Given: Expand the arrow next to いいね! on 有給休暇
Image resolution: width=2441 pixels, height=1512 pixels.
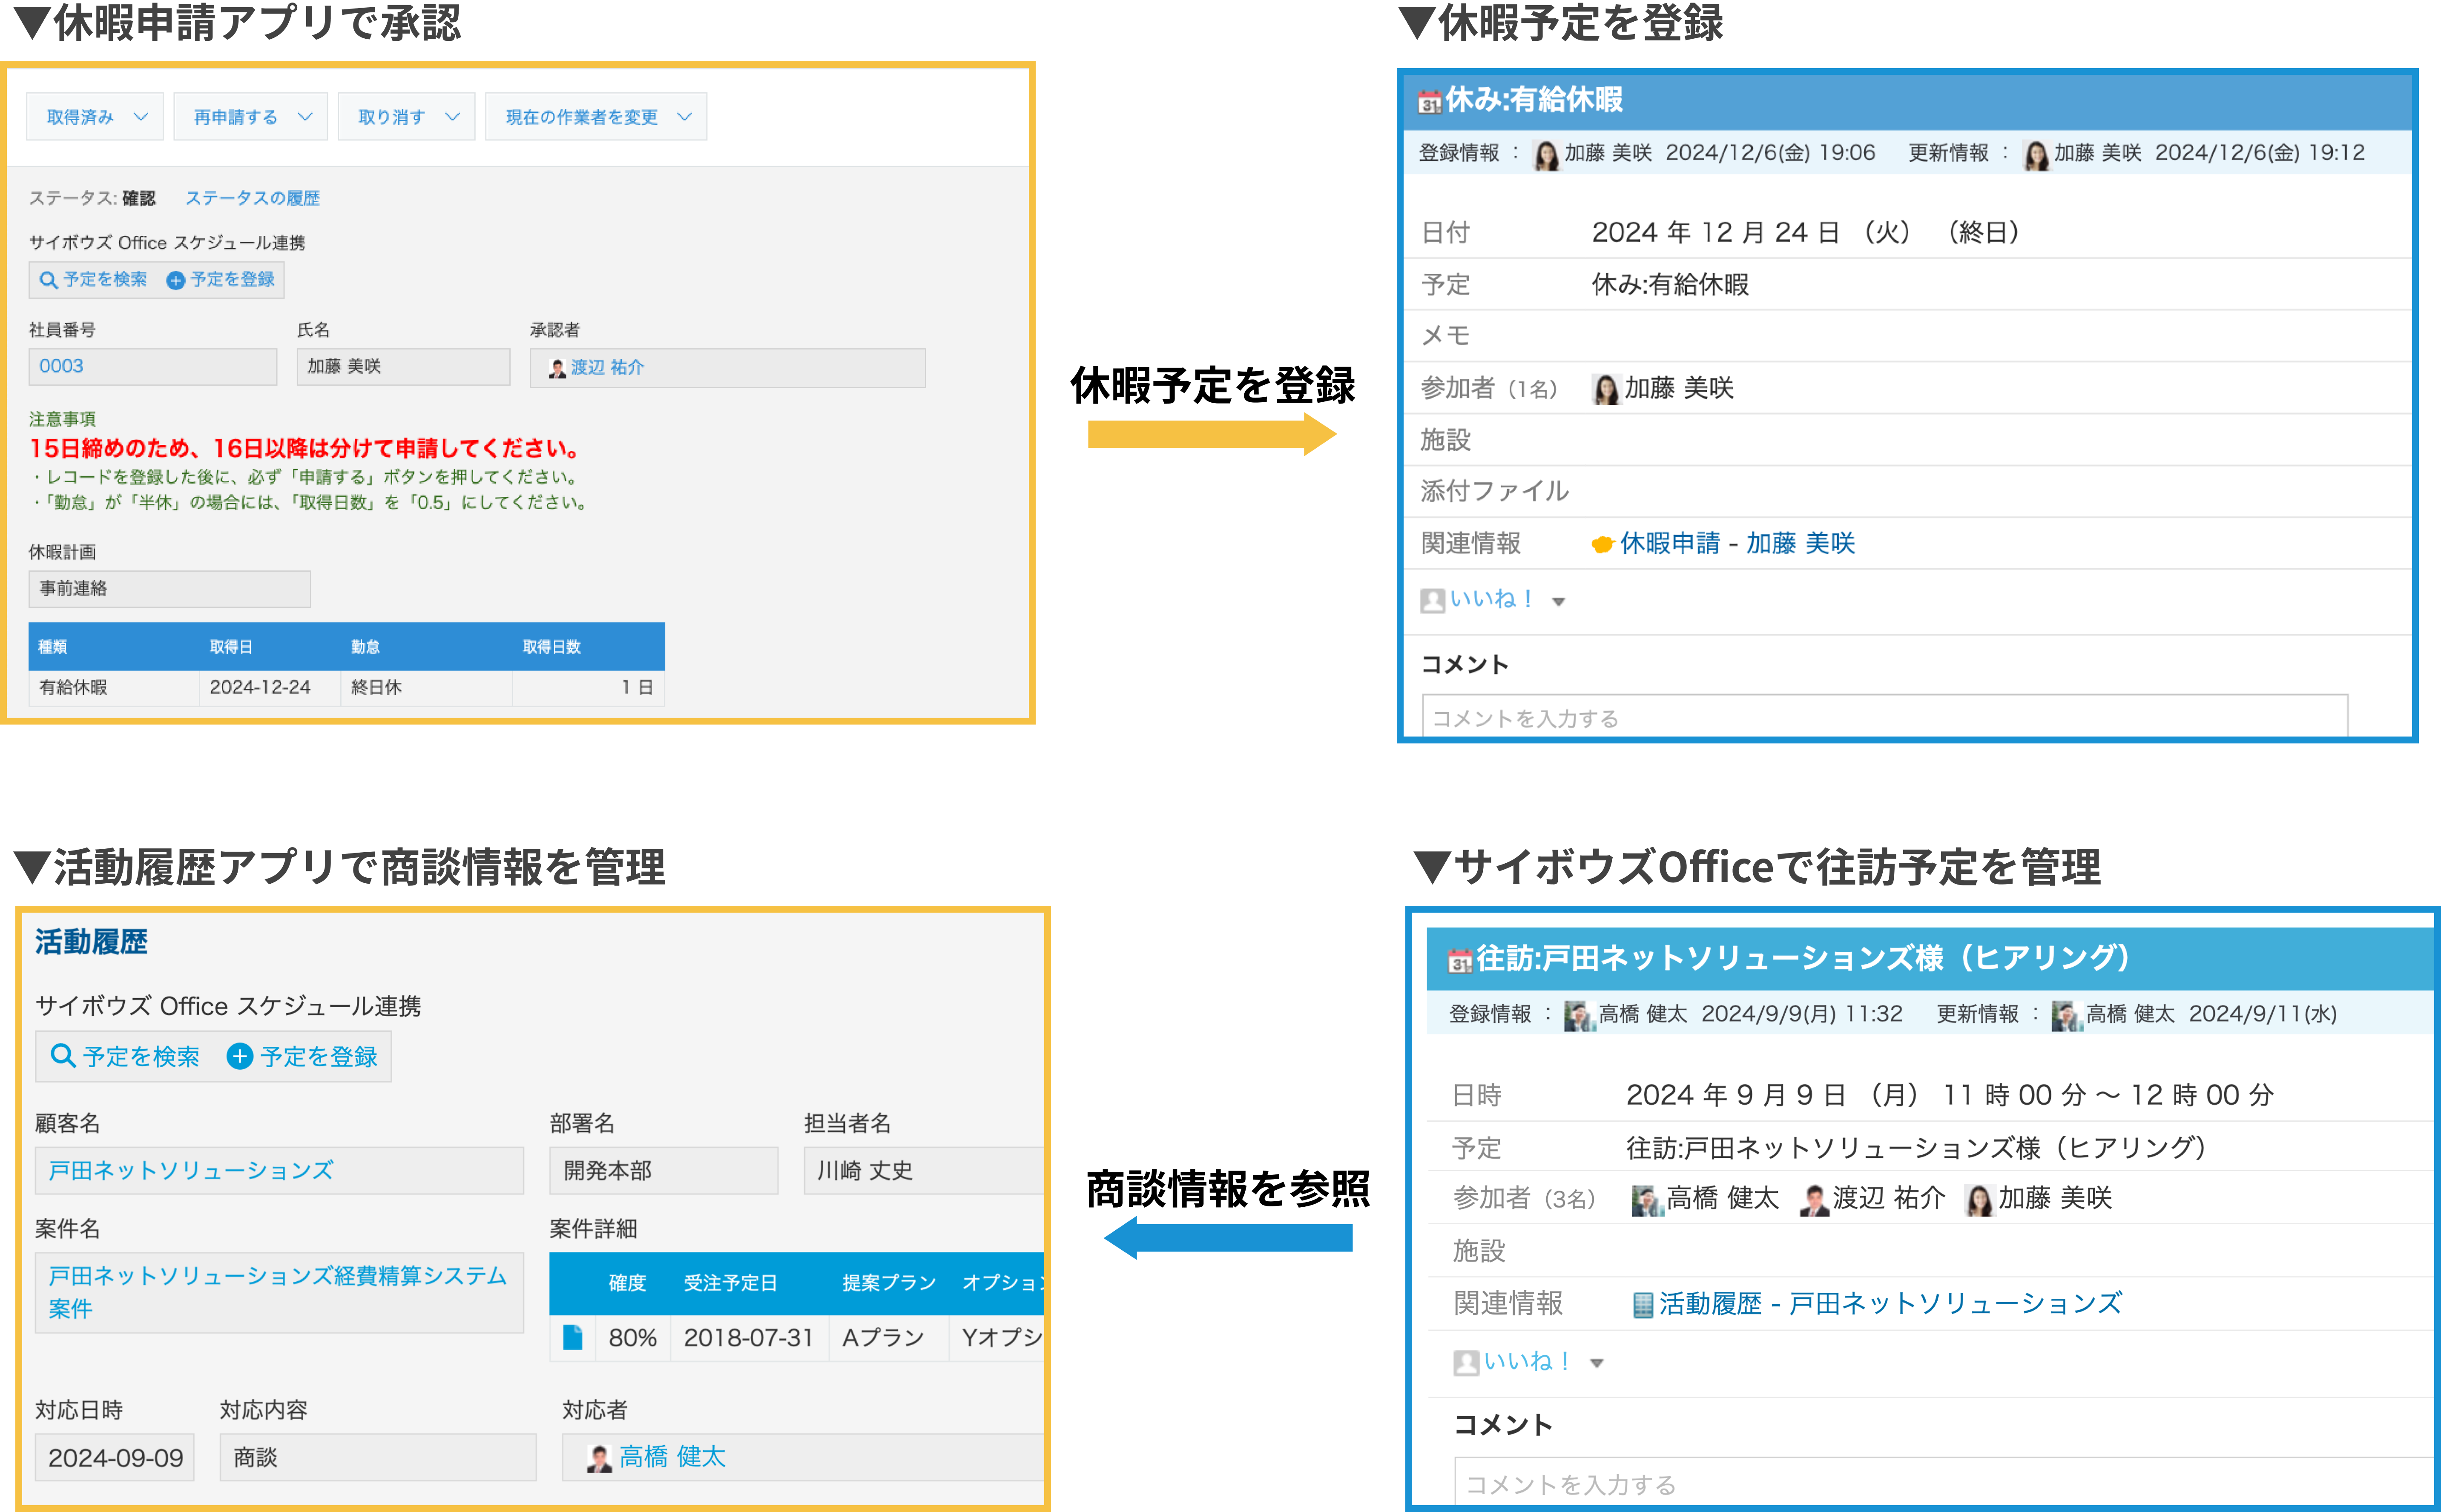Looking at the screenshot, I should (1558, 602).
